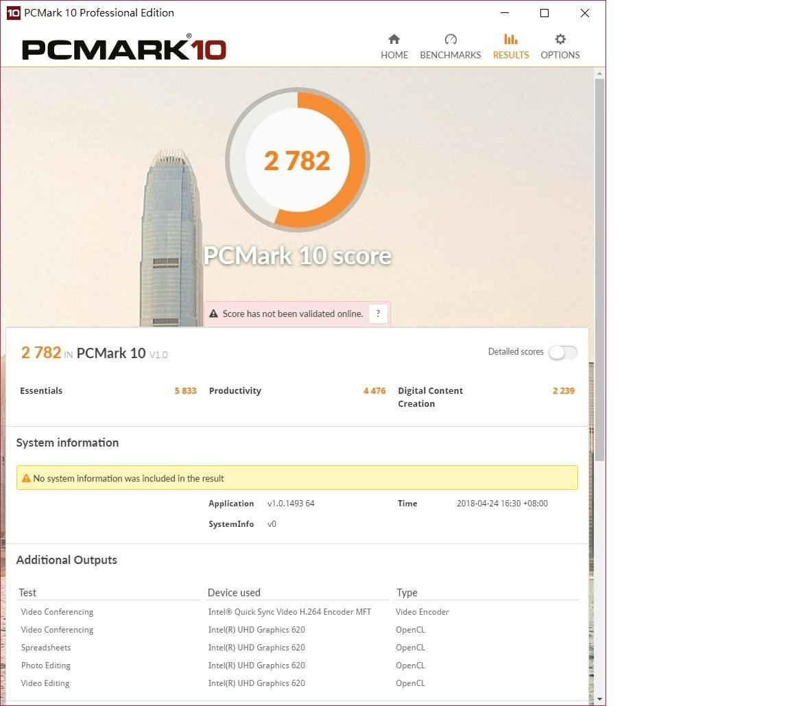This screenshot has height=706, width=790.
Task: Click OpenCL in the Video Editing row
Action: (x=410, y=683)
